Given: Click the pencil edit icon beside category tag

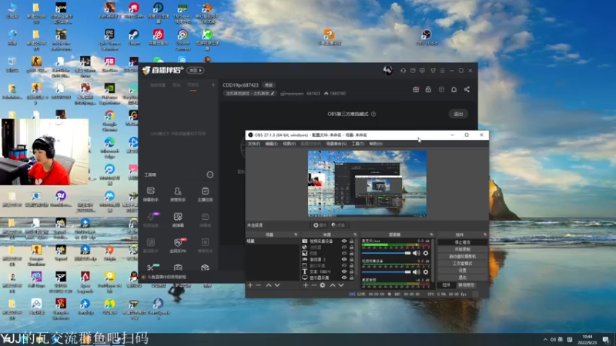Looking at the screenshot, I should coord(273,93).
